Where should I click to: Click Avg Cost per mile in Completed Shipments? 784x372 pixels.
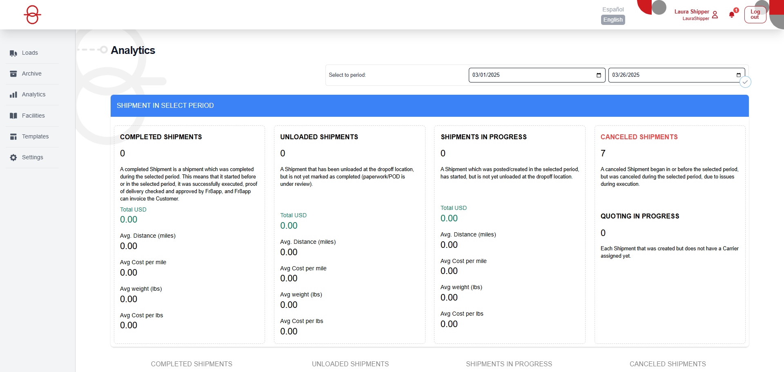143,262
